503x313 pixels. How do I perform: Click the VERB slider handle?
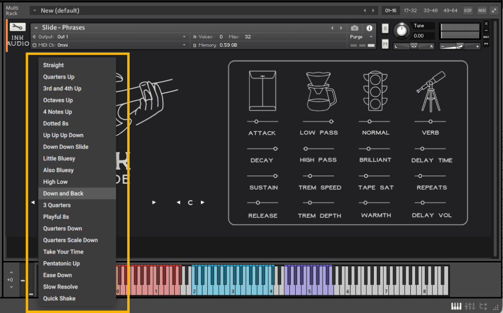(x=431, y=121)
